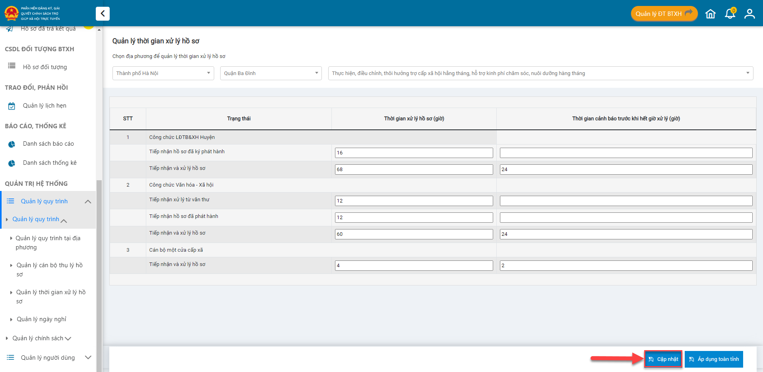The image size is (763, 372).
Task: Click processing time field showing 68
Action: (414, 170)
